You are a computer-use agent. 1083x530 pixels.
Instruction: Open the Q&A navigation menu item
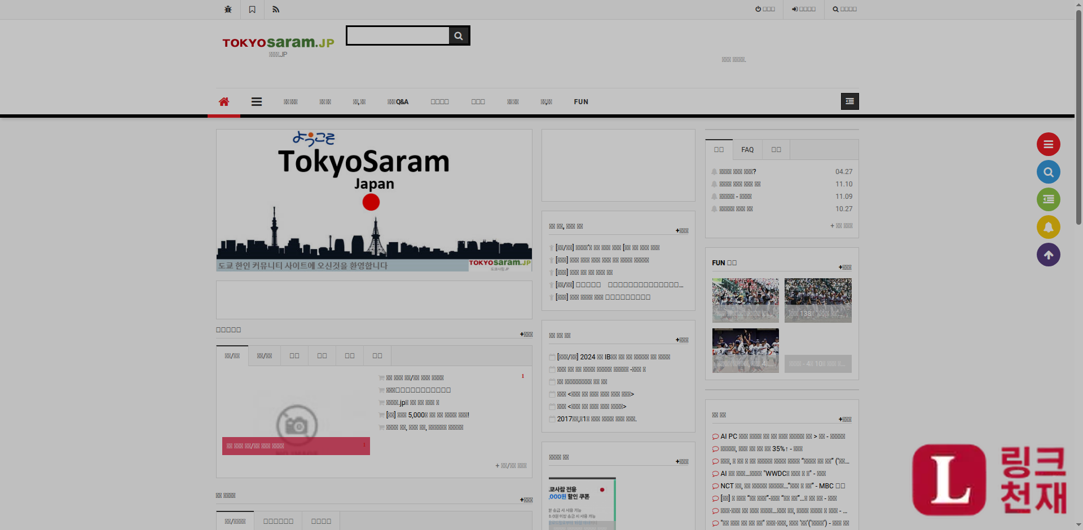point(398,102)
